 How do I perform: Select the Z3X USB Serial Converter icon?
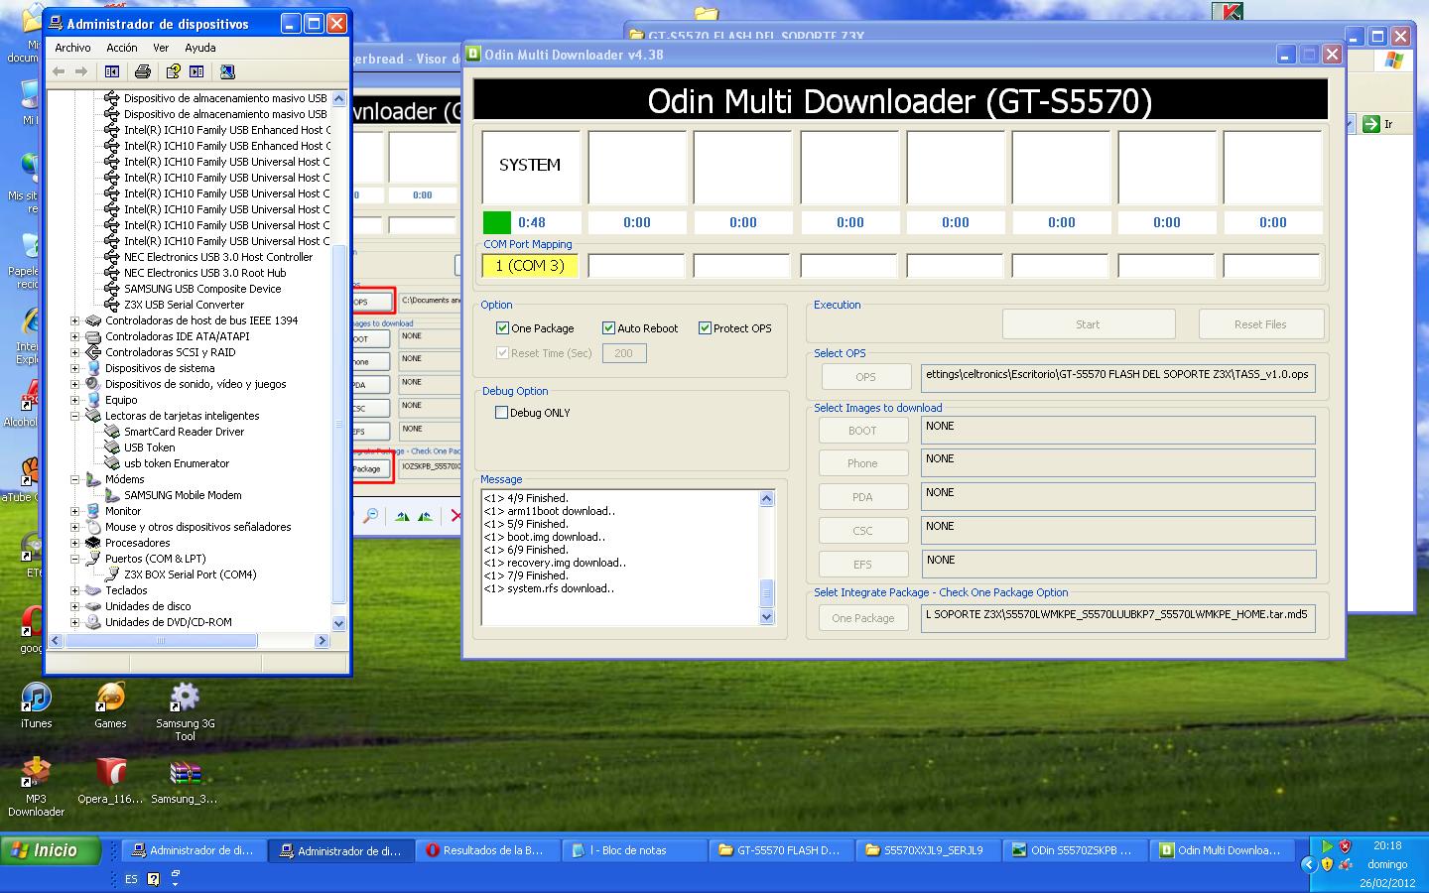coord(112,305)
